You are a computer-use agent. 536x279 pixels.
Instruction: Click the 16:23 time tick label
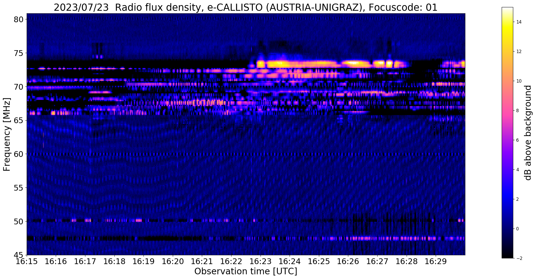pos(261,261)
